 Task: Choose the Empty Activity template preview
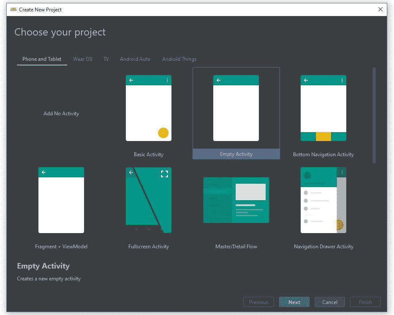(236, 108)
